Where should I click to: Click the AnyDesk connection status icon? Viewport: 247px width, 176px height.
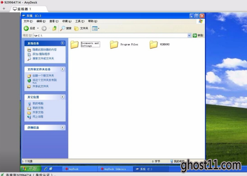pos(2,175)
